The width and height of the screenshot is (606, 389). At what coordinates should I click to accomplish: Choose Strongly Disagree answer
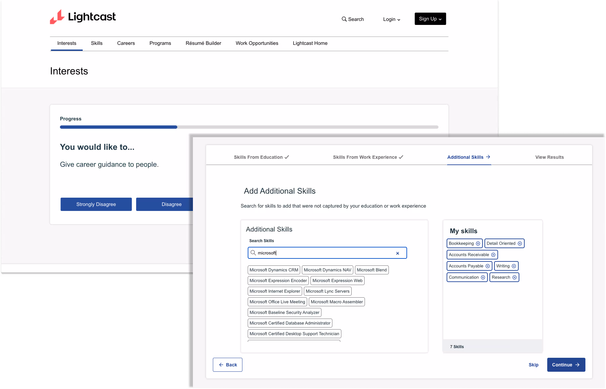tap(96, 204)
